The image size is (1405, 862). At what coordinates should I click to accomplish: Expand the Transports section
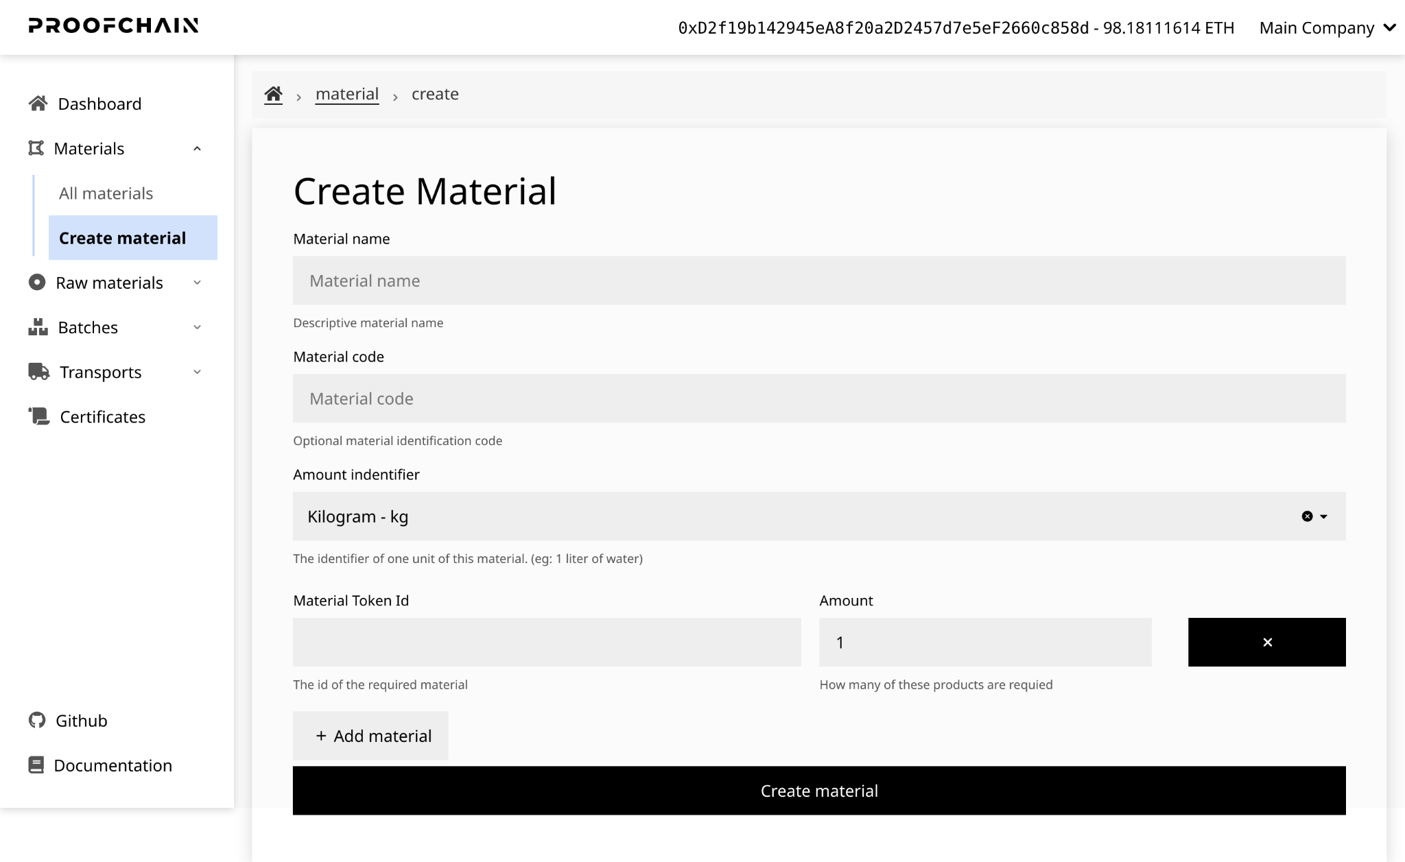pos(197,372)
